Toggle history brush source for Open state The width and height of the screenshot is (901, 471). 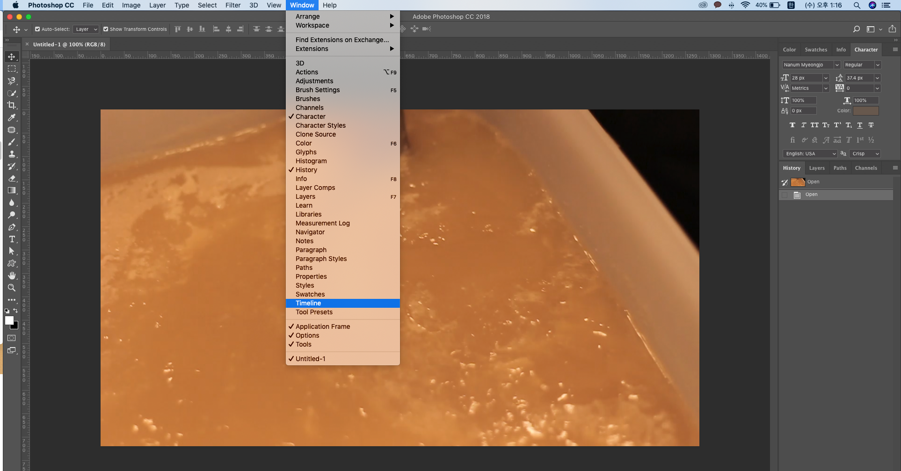tap(785, 195)
